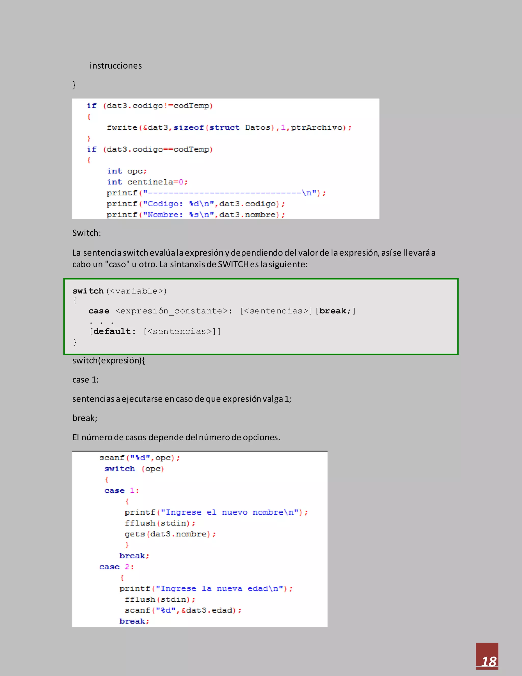
Task: Click the scanf("%d",&dat3.edad); line
Action: 183,610
